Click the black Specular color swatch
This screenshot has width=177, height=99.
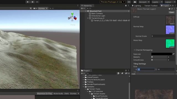pos(162,54)
